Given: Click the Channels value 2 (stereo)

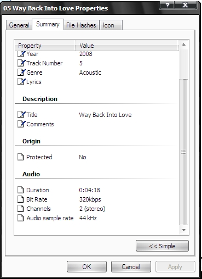Looking at the screenshot, I should (x=92, y=209).
